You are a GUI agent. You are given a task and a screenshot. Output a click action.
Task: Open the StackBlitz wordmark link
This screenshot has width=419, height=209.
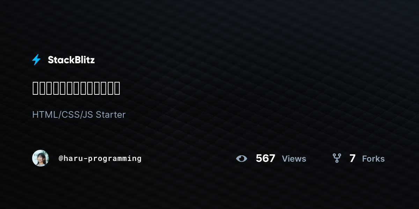coord(71,60)
